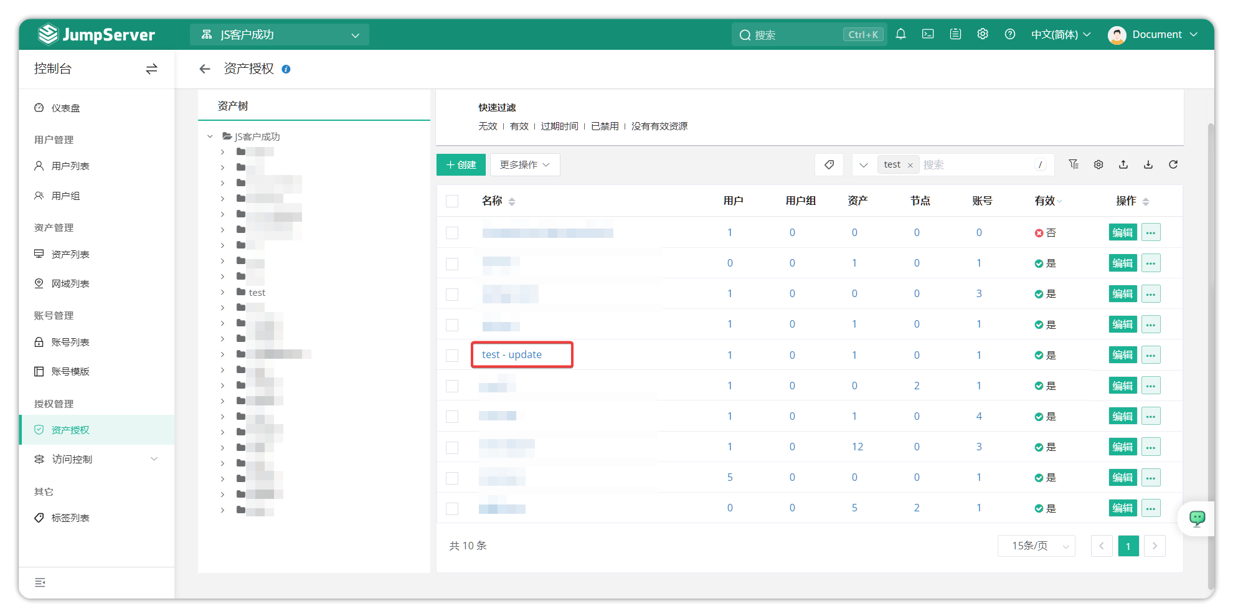
Task: Open the test - update permission link
Action: [x=511, y=354]
